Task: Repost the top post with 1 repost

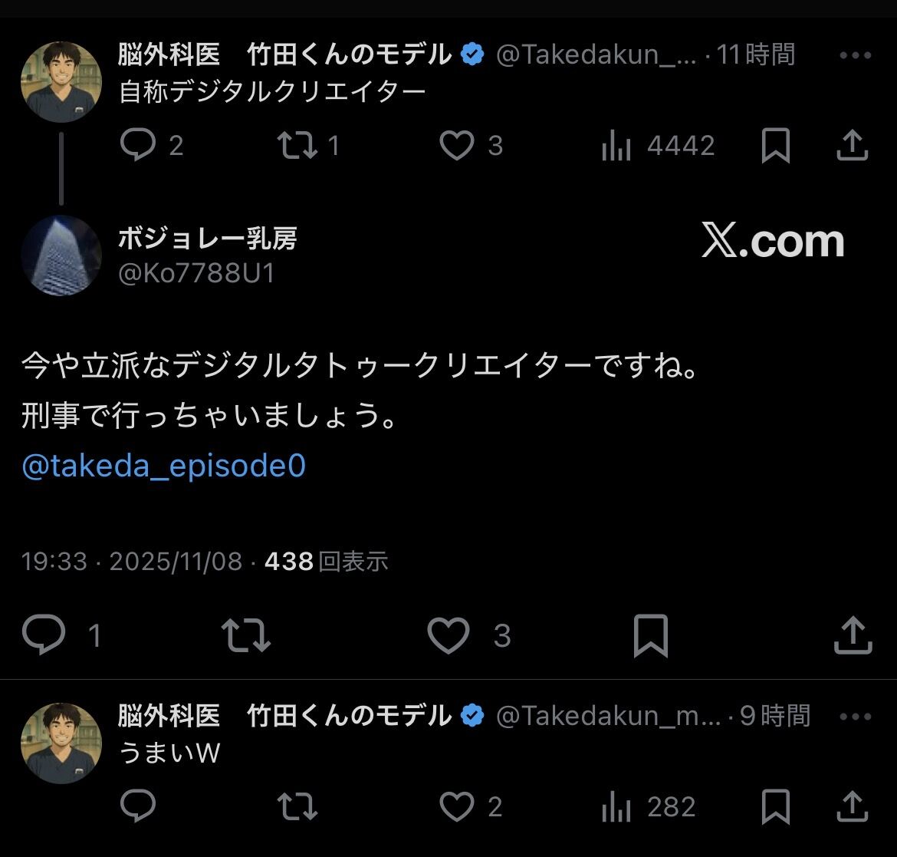Action: coord(297,145)
